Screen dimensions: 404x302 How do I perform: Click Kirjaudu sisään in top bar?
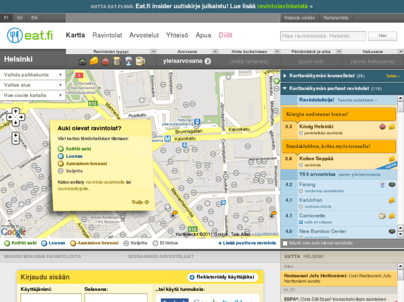tap(300, 18)
